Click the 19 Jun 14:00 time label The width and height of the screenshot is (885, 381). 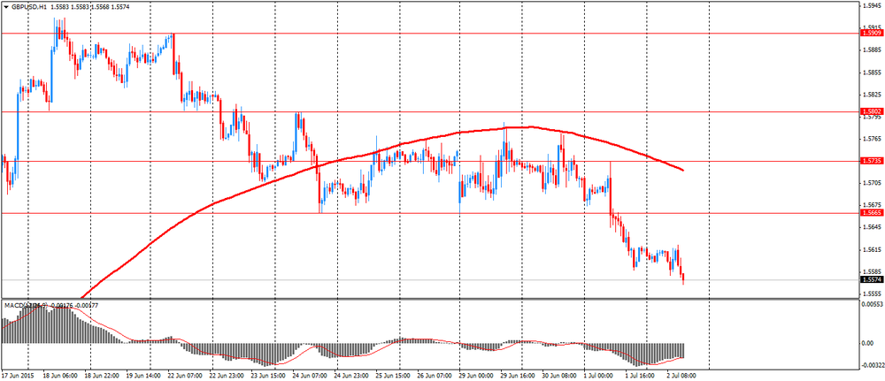point(142,375)
